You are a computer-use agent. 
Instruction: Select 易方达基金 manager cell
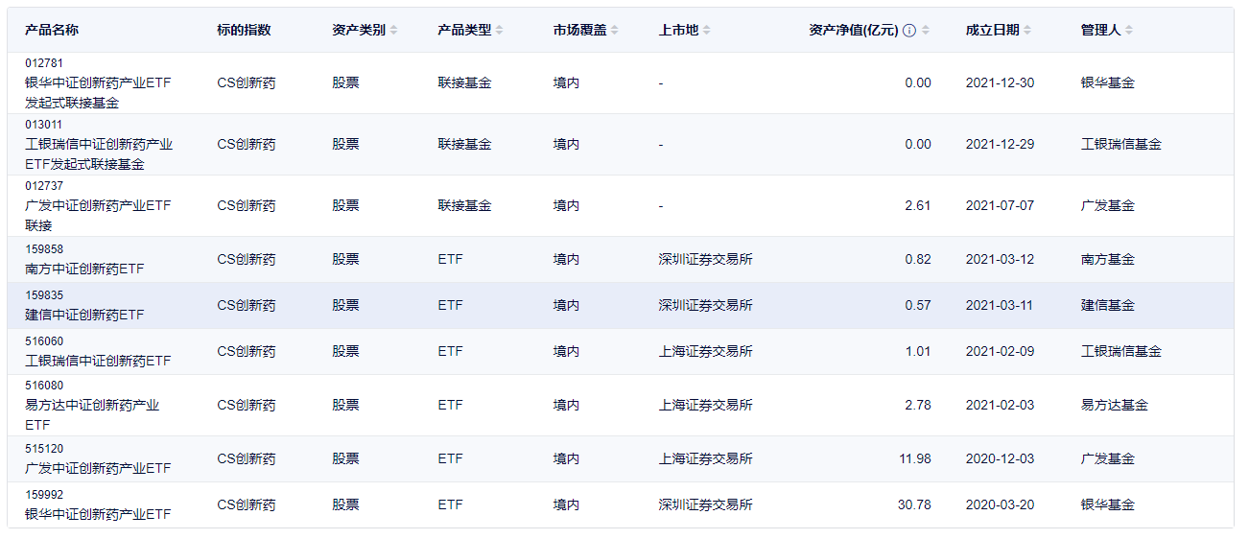(x=1114, y=406)
